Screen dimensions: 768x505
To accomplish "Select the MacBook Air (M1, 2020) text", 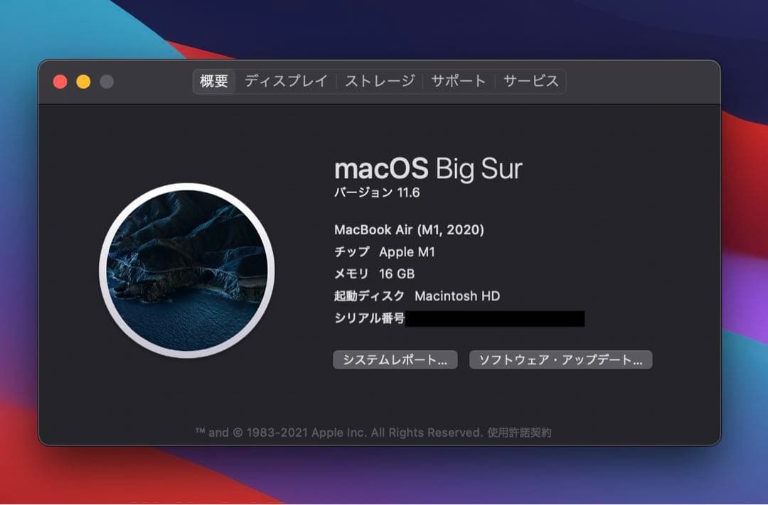I will tap(409, 230).
